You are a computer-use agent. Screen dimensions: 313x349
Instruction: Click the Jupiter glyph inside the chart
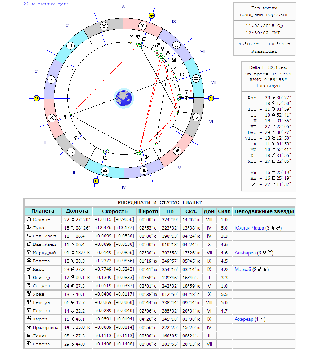click(65, 117)
